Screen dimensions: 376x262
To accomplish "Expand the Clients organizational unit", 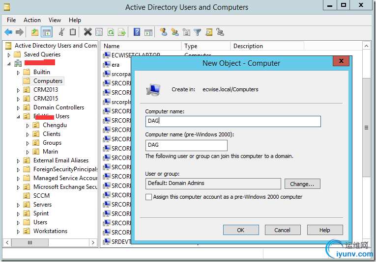I will 28,135.
